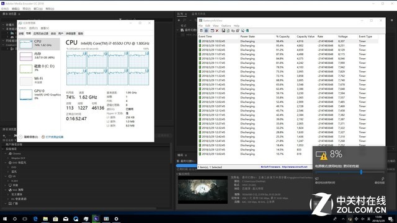Screen dimensions: 397x223
Task: Open Options menu in BatteryInfoView
Action: pos(226,25)
